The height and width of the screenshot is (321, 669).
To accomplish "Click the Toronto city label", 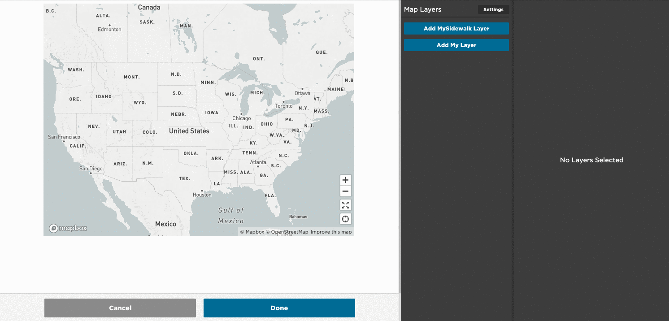I will (284, 106).
